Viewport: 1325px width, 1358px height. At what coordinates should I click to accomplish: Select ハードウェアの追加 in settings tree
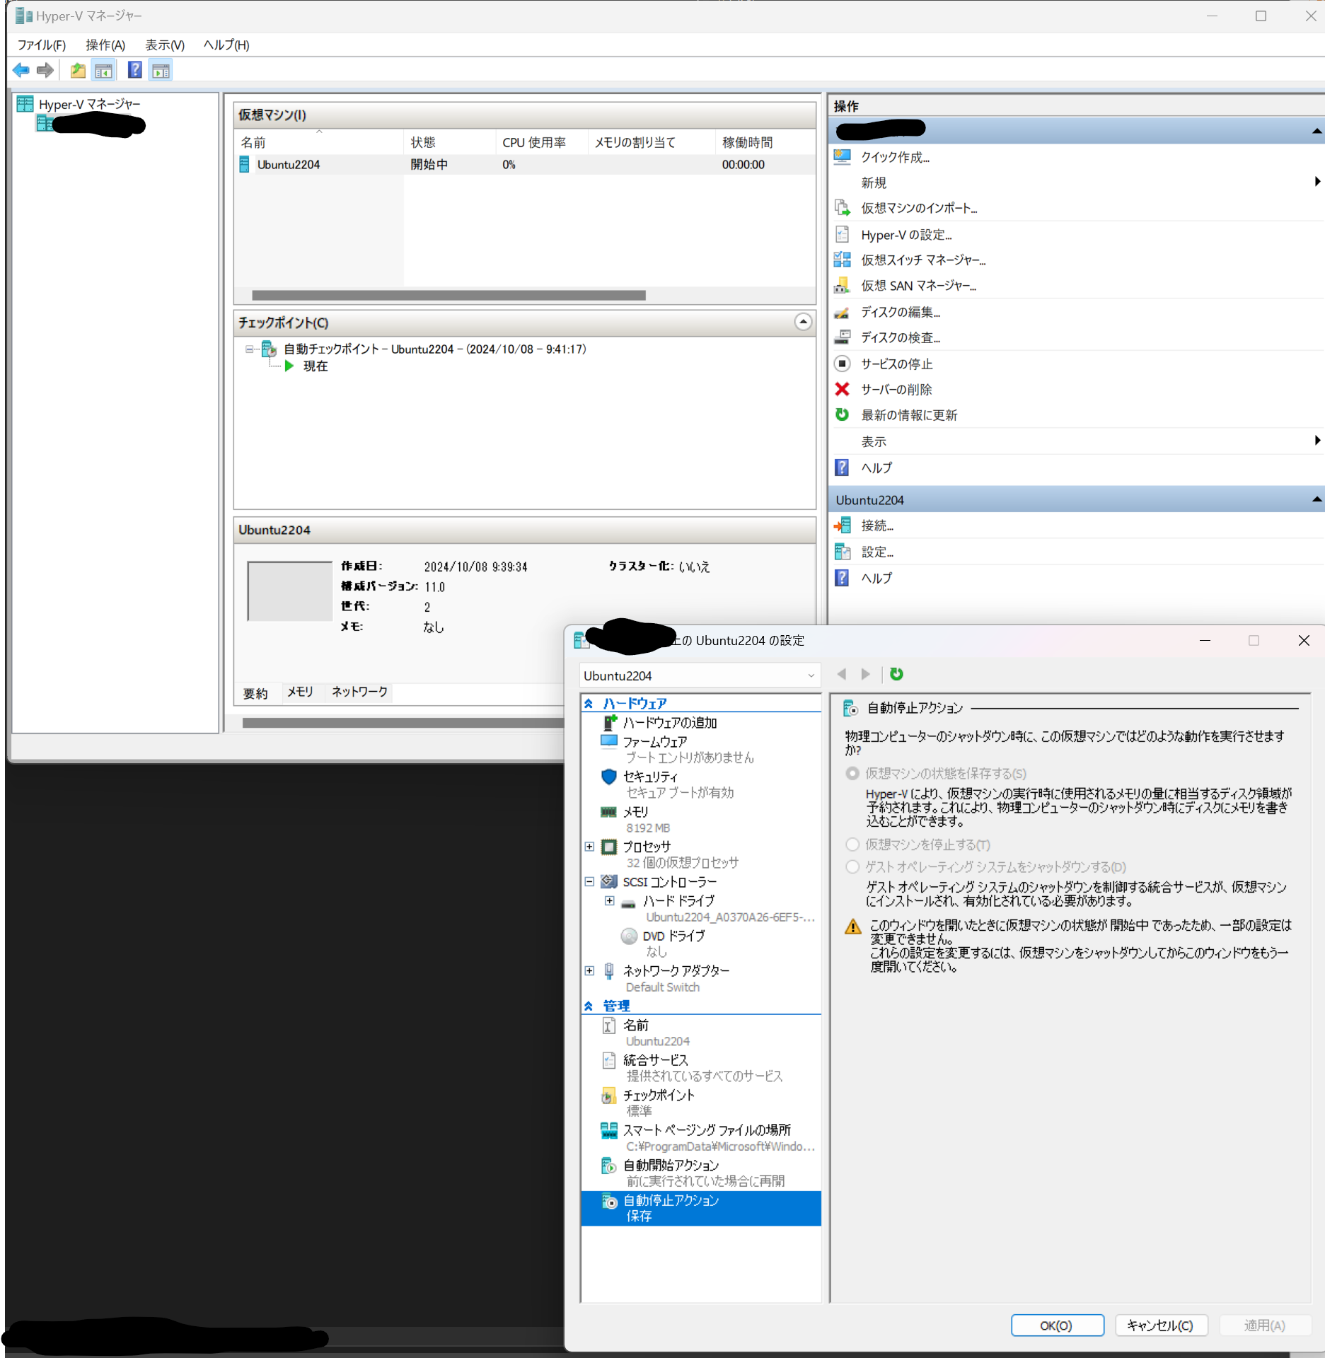coord(669,723)
